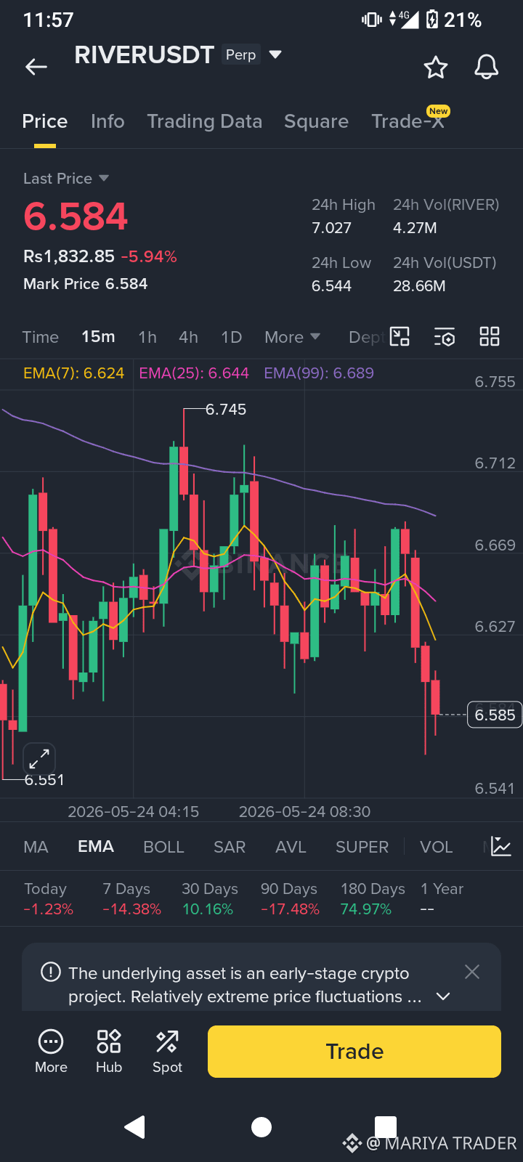523x1162 pixels.
Task: Add RIVERUSDT to favorites with the star
Action: point(436,67)
